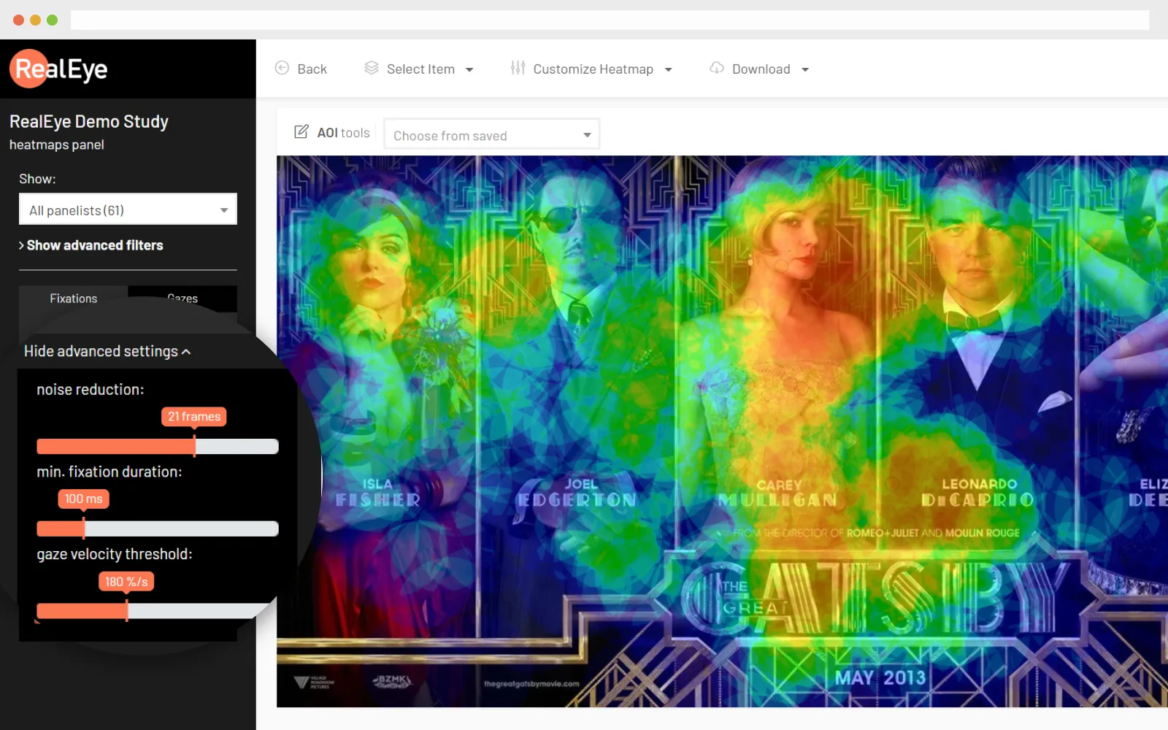
Task: Select the Fixations tab
Action: [x=73, y=298]
